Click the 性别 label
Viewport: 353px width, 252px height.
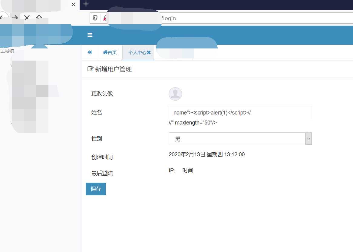[97, 139]
